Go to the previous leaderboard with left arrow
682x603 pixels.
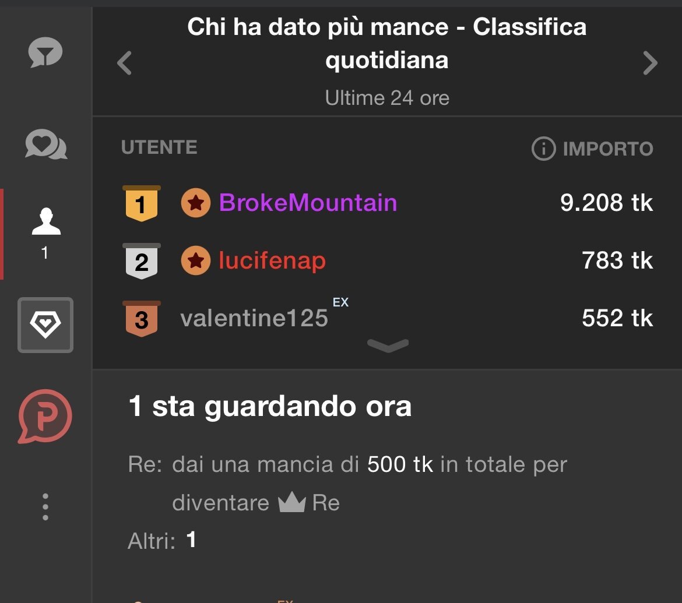click(x=124, y=63)
